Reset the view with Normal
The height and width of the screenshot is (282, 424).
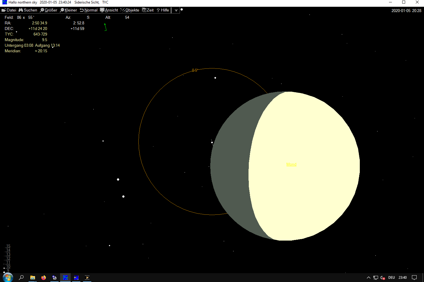pos(89,10)
